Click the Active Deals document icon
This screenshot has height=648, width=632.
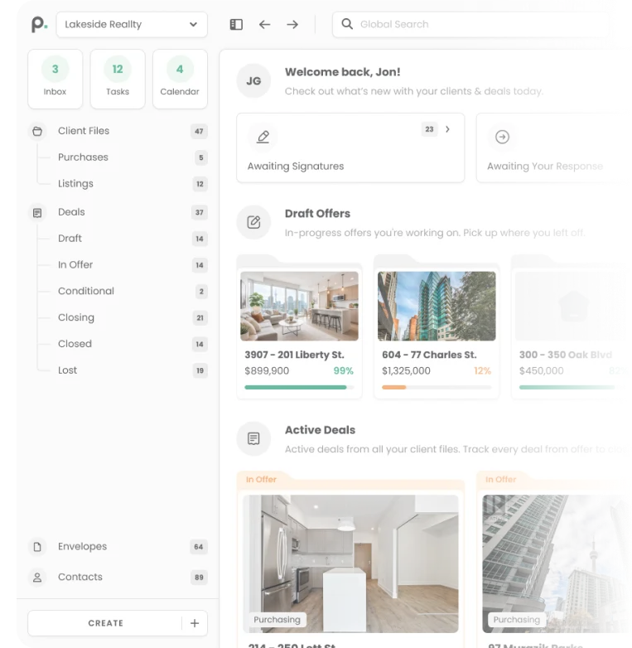pyautogui.click(x=253, y=438)
